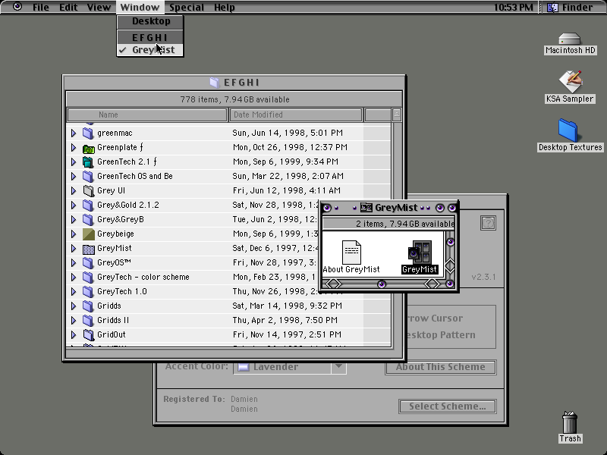Click the GridOut date Fri, Nov 14, 1997
This screenshot has width=607, height=455.
pos(287,334)
